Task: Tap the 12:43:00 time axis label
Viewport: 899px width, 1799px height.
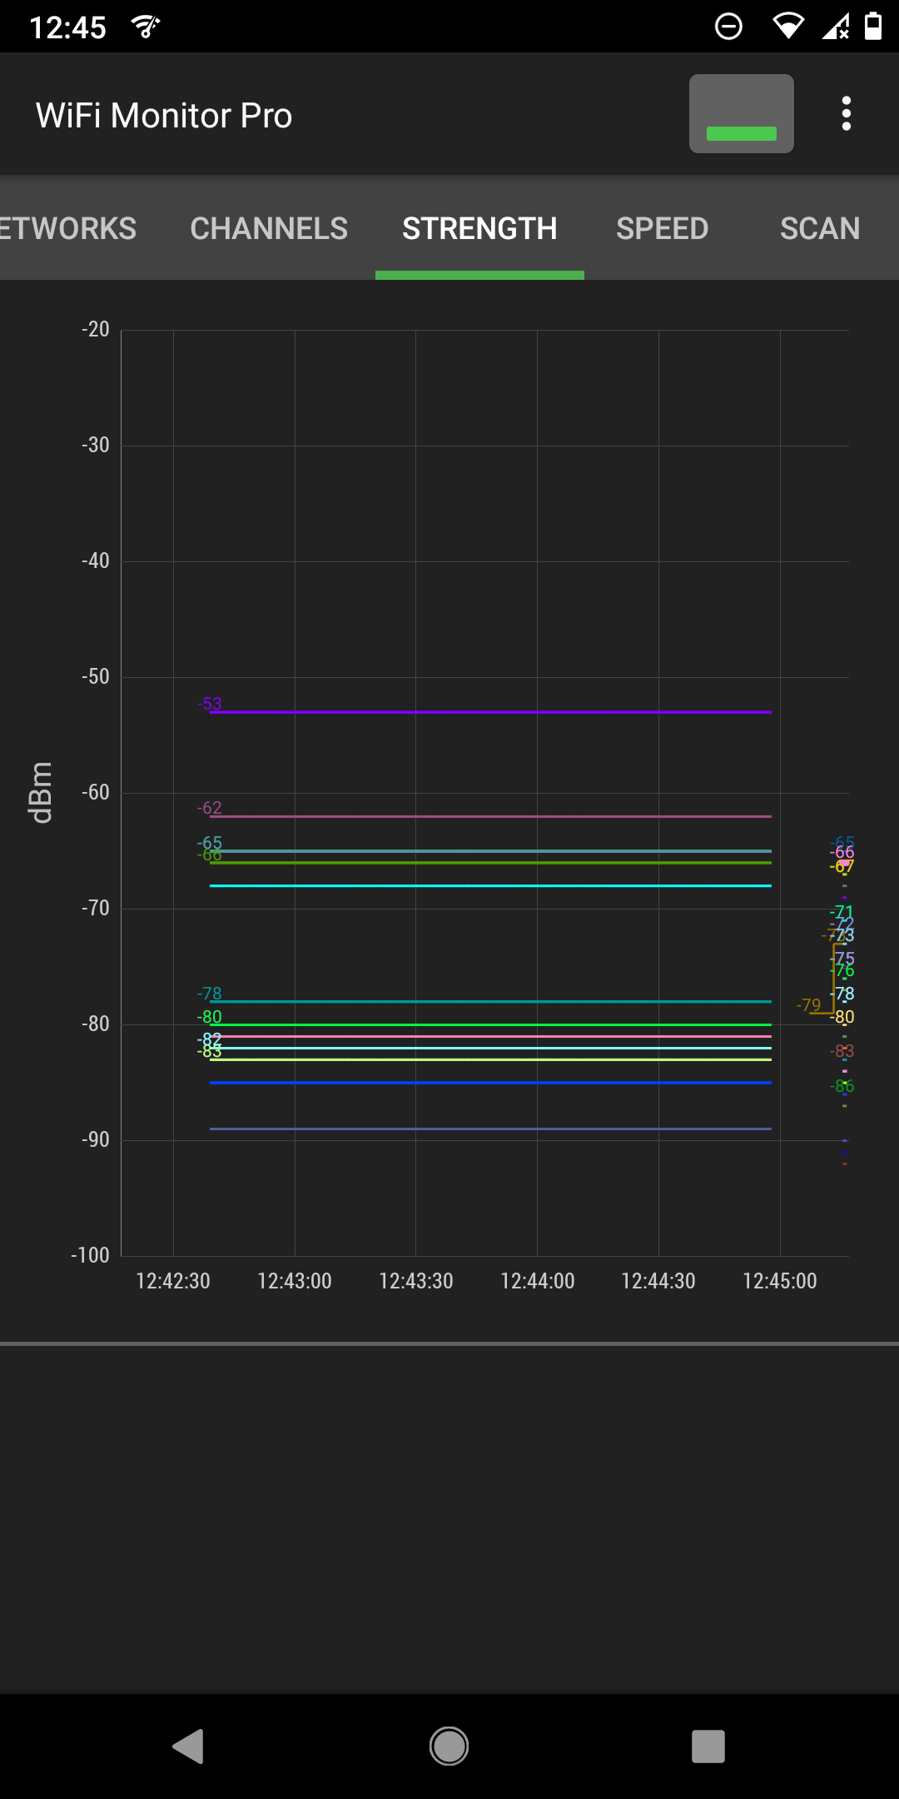Action: [295, 1281]
